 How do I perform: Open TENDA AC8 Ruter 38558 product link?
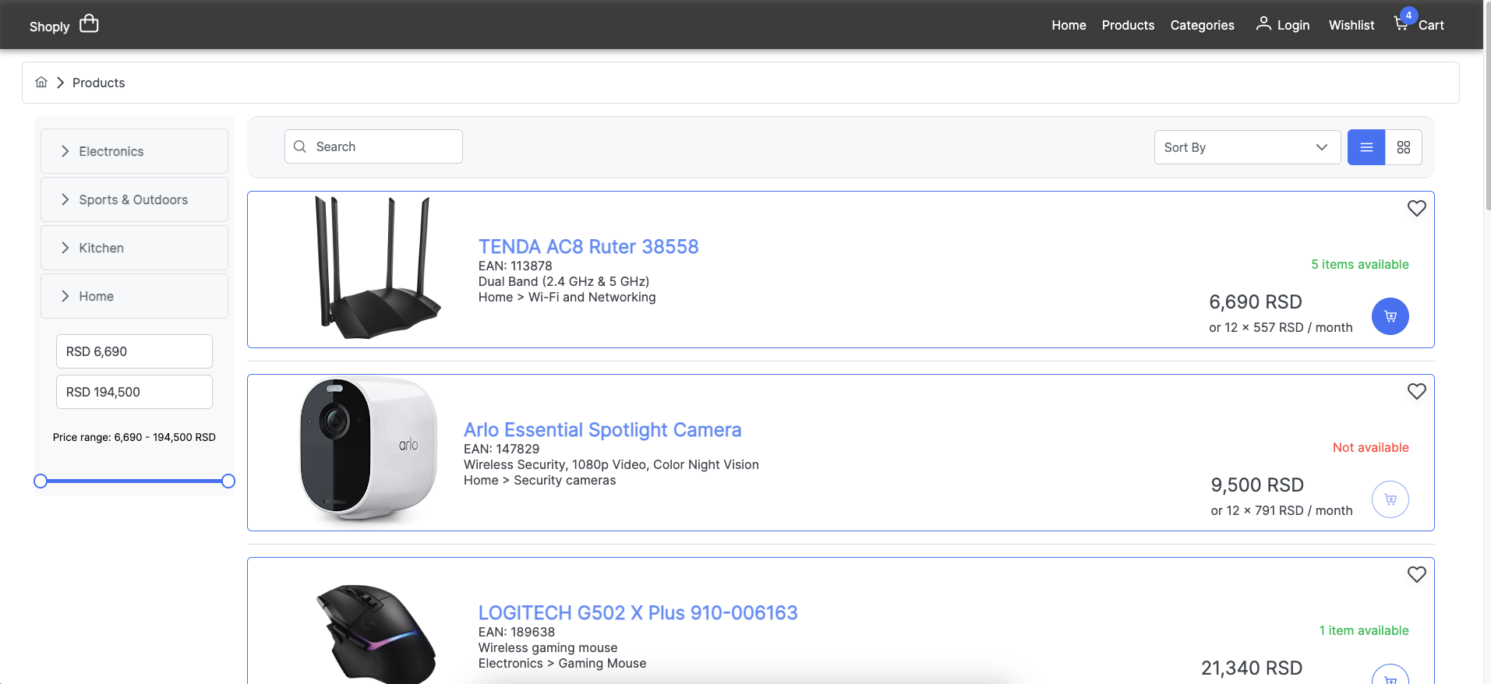click(588, 246)
